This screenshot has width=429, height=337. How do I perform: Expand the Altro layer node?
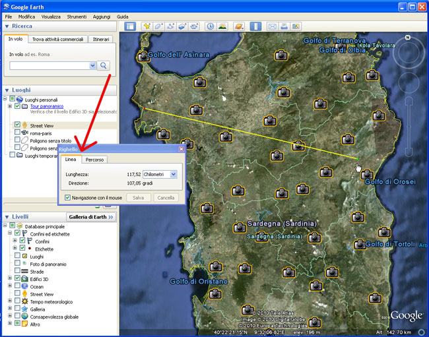pyautogui.click(x=10, y=323)
